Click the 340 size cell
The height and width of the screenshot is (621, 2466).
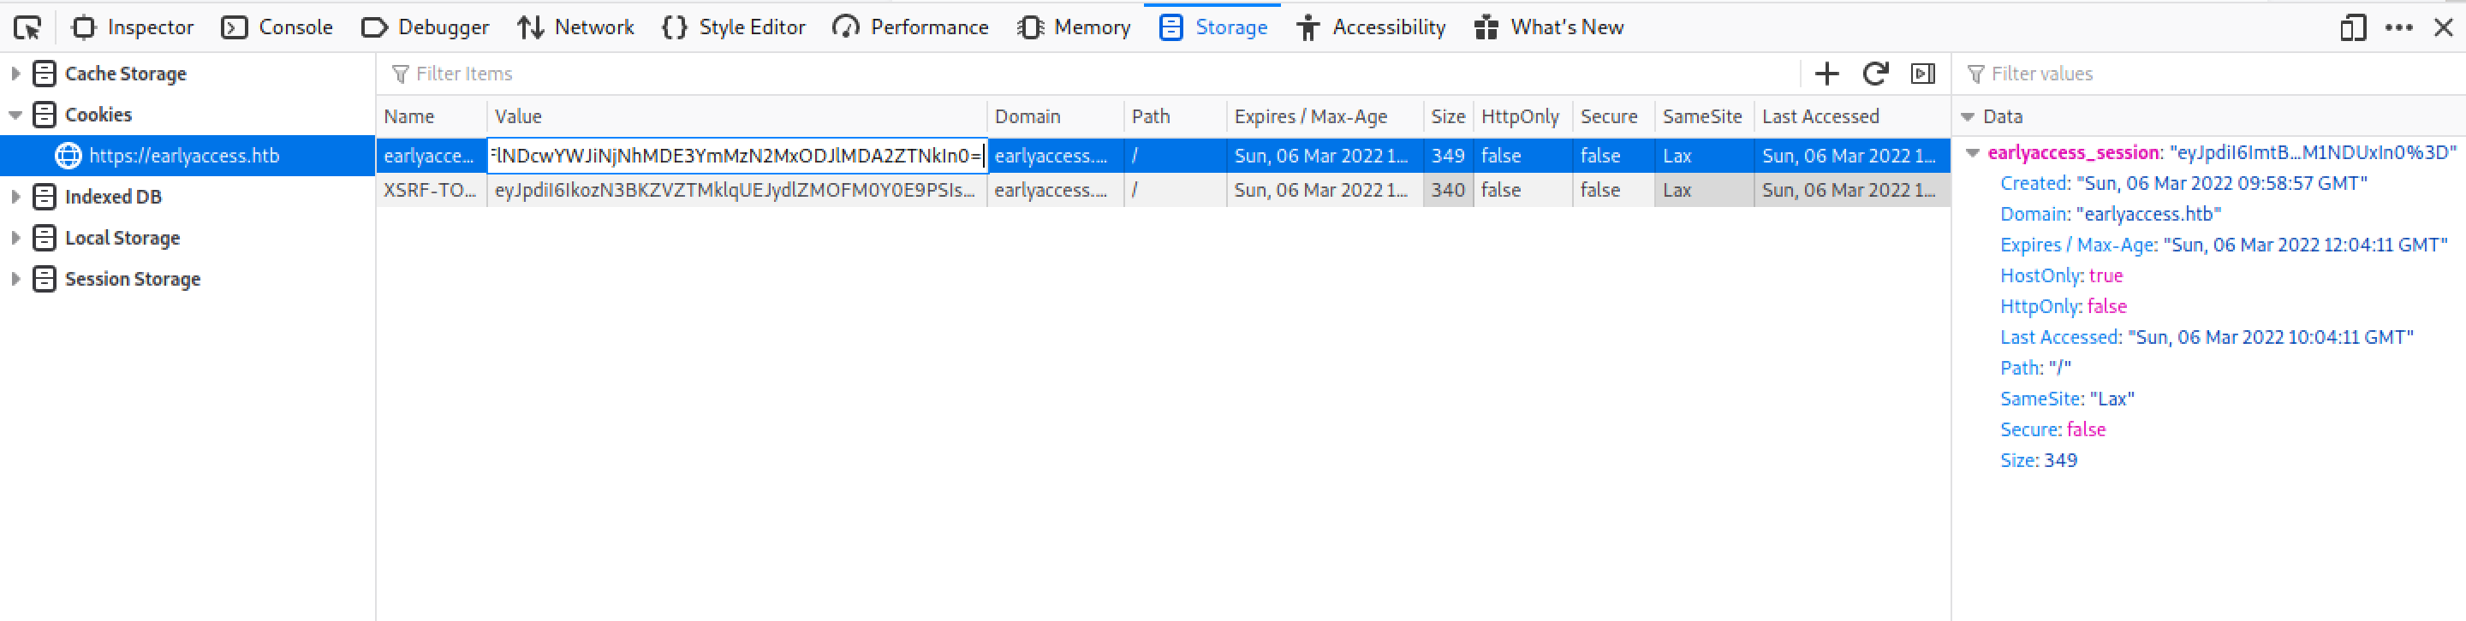click(1449, 191)
